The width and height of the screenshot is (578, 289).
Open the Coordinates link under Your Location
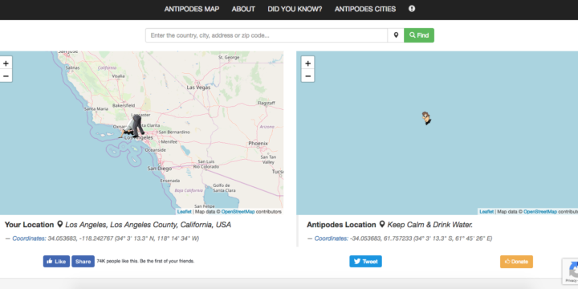click(x=29, y=238)
